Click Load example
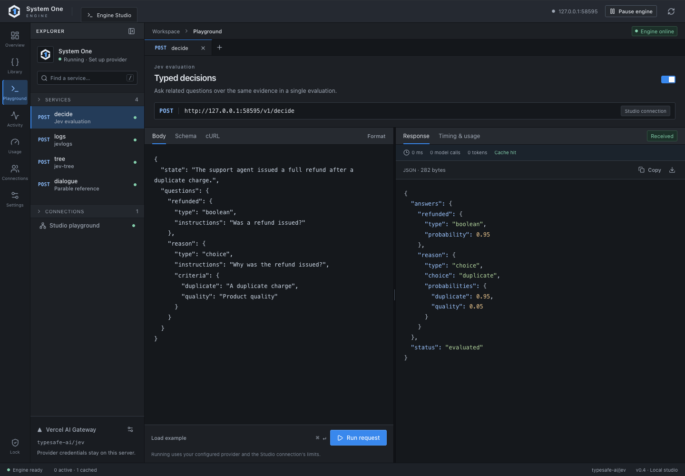Viewport: 685px width, 476px height. click(x=169, y=438)
